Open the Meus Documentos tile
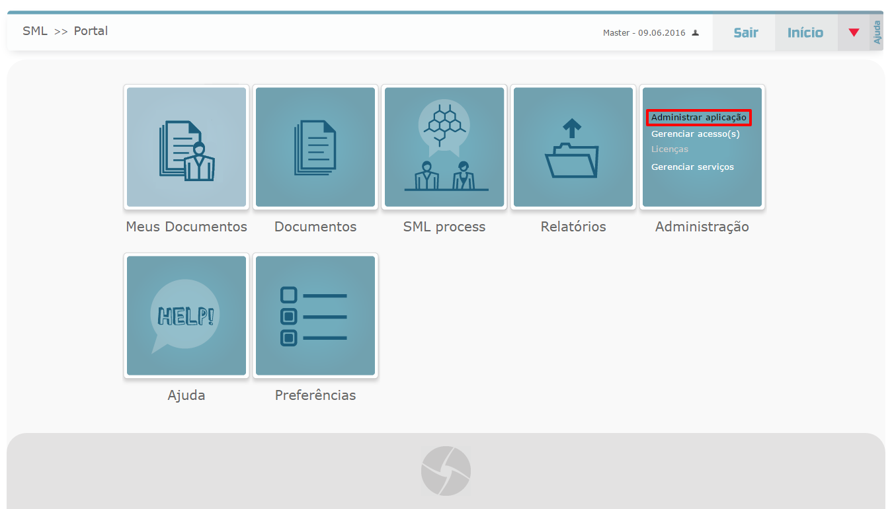Viewport: 892px width, 509px height. 186,147
